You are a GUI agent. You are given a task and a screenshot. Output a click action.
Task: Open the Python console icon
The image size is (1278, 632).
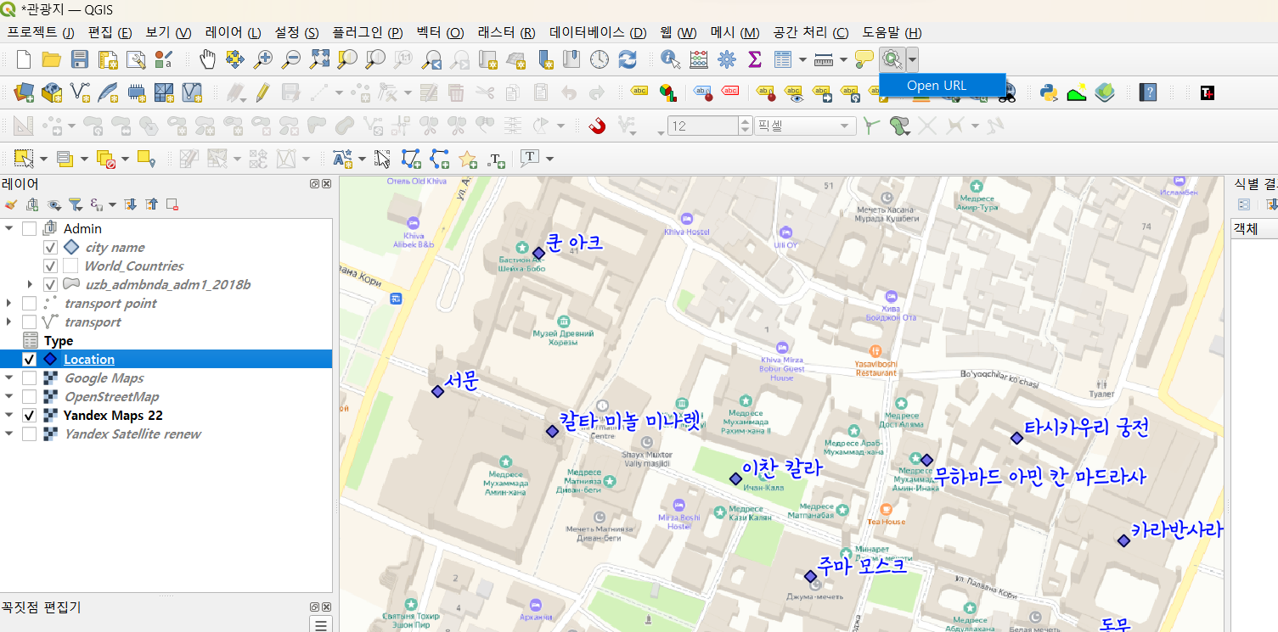[x=1049, y=92]
